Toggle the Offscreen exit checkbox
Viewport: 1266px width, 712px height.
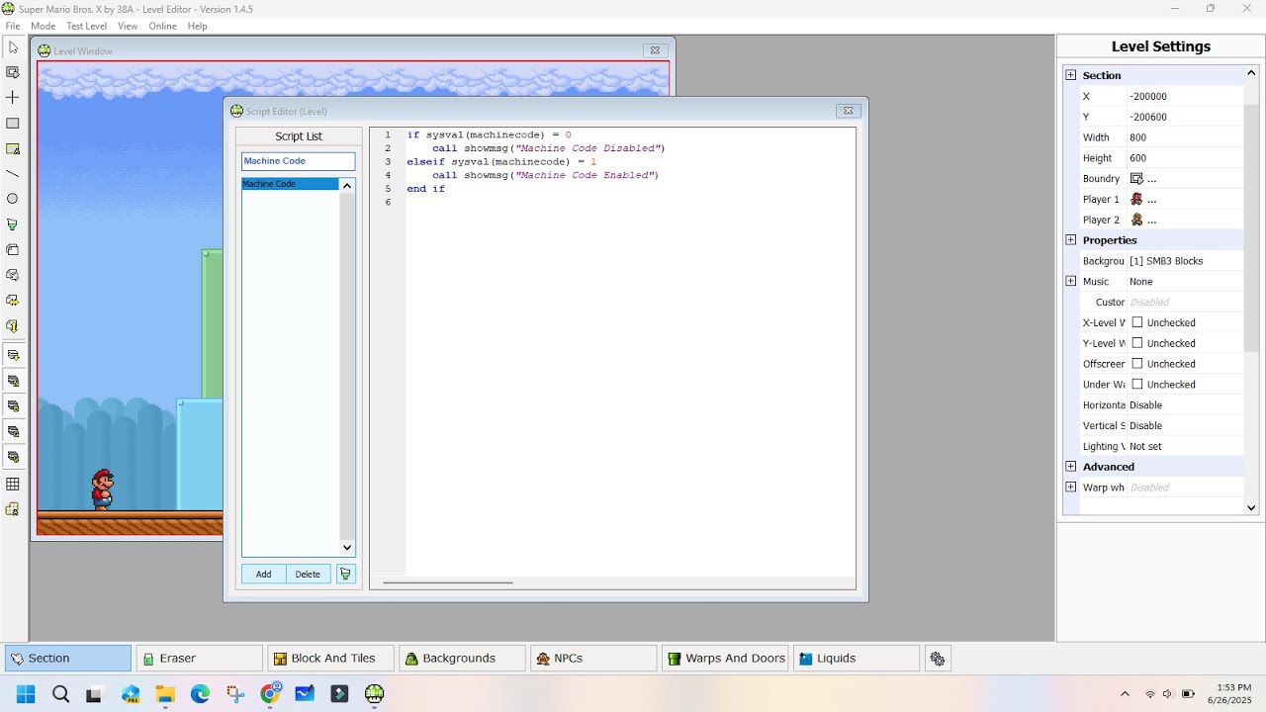pos(1137,364)
